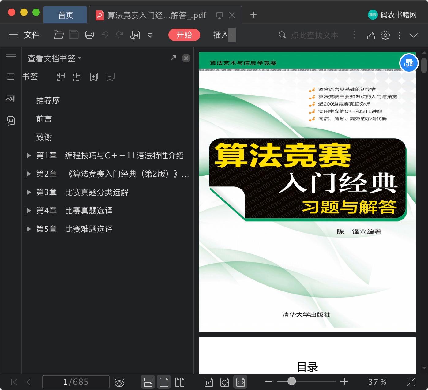Click the delete bookmark icon

(x=111, y=77)
